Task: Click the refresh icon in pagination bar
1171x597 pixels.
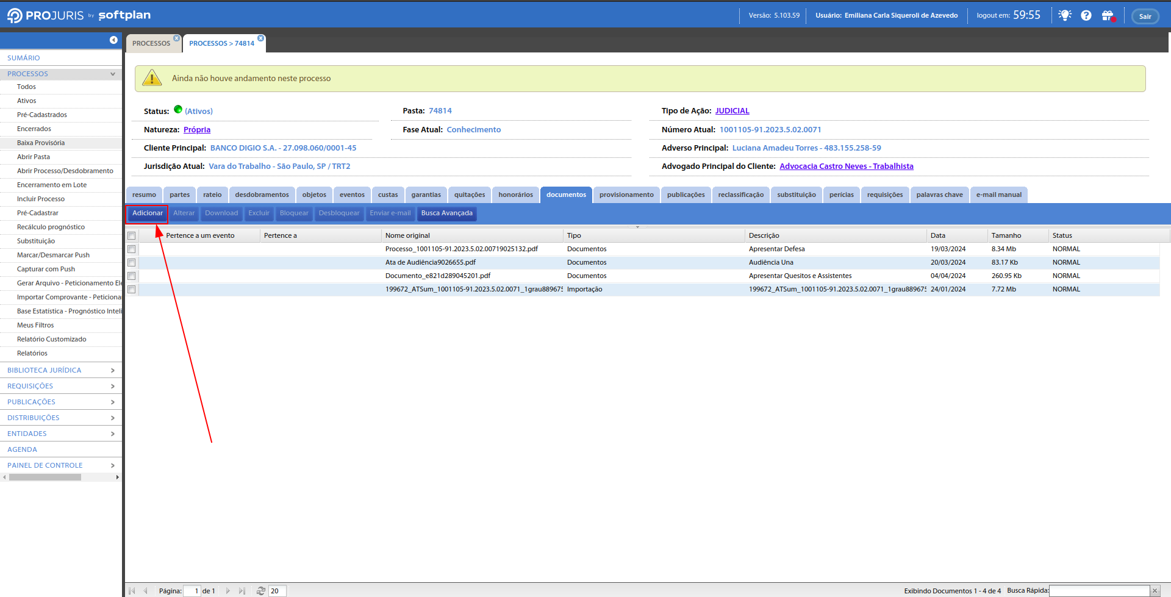Action: point(261,591)
